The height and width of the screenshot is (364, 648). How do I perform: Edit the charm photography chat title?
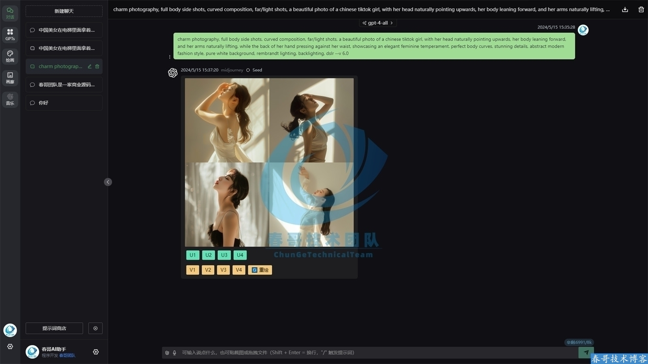click(90, 66)
